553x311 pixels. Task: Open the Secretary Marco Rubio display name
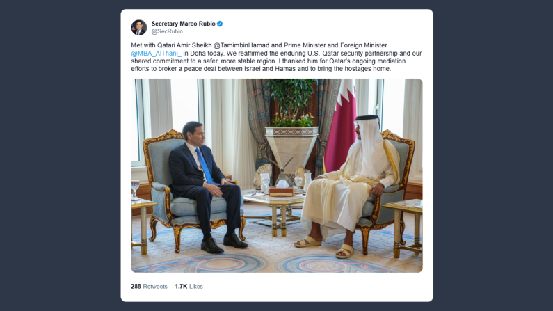(x=184, y=24)
